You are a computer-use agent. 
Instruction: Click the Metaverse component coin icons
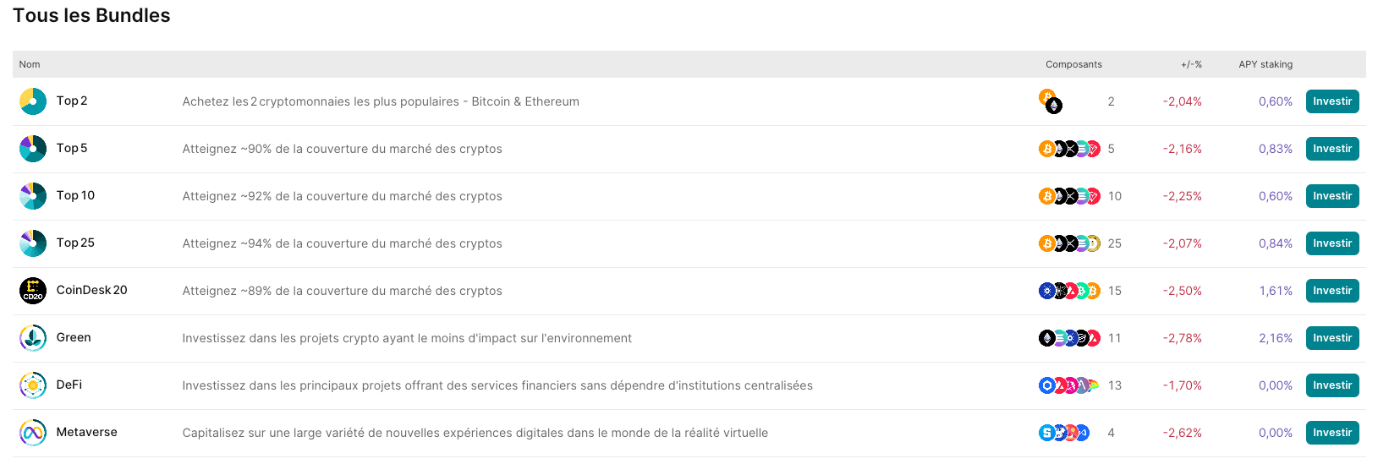1064,433
